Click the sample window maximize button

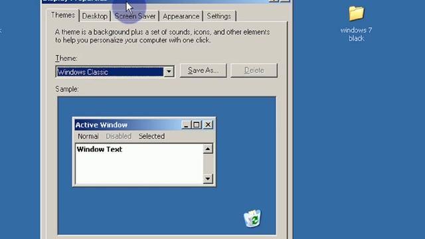coord(197,125)
